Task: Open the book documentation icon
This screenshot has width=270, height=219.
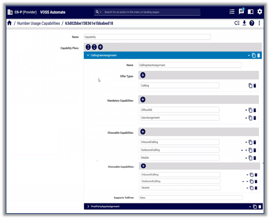Action: tap(251, 12)
